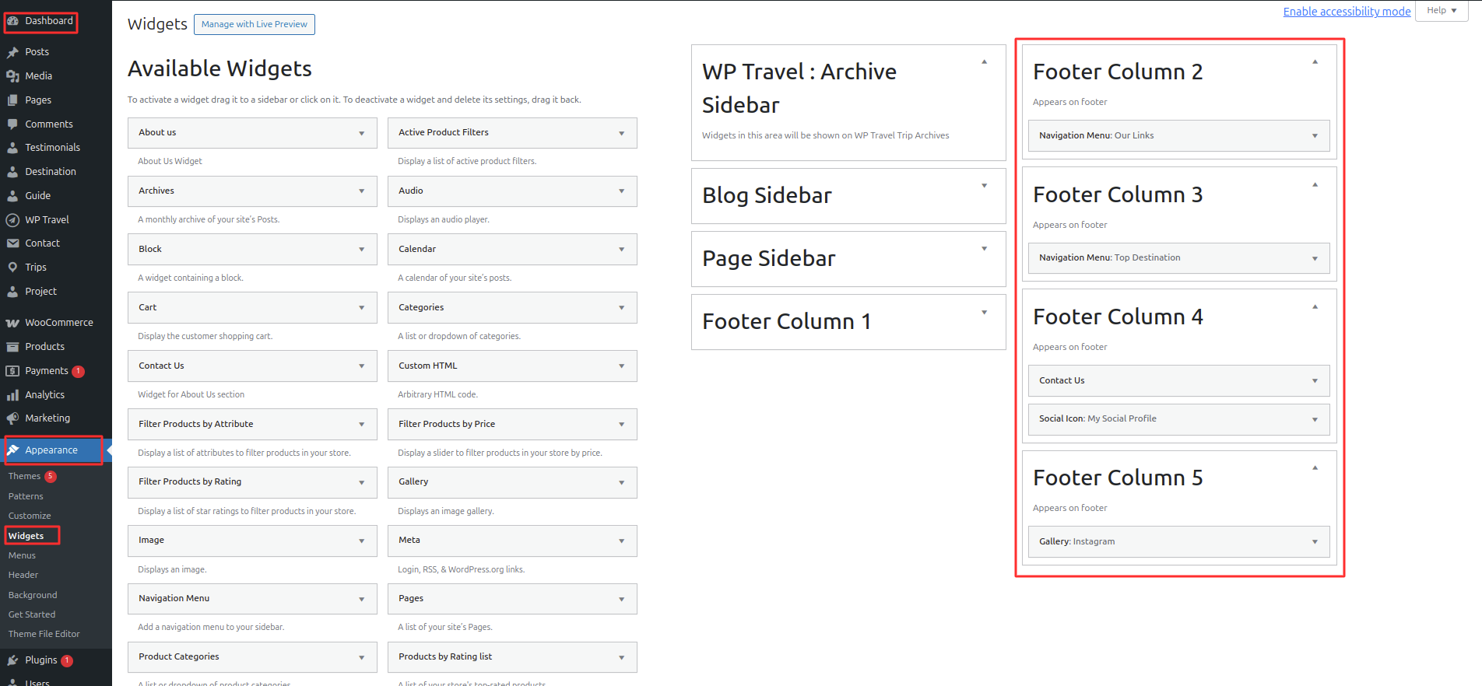Select the Products sidebar icon
Image resolution: width=1482 pixels, height=686 pixels.
13,346
